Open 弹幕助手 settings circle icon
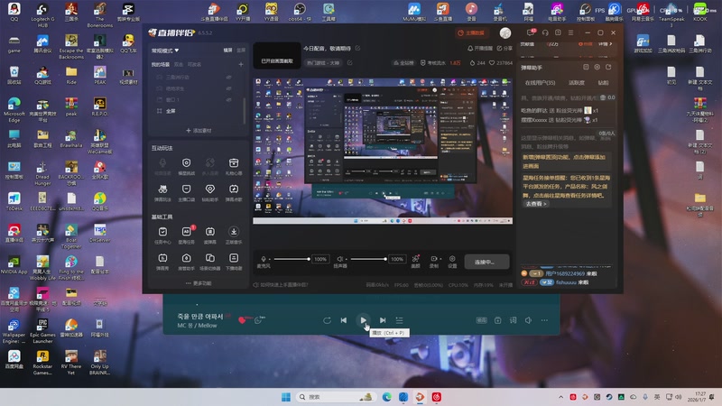This screenshot has width=722, height=406. pyautogui.click(x=597, y=67)
